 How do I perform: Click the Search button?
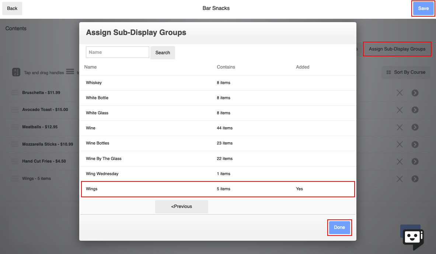[163, 53]
